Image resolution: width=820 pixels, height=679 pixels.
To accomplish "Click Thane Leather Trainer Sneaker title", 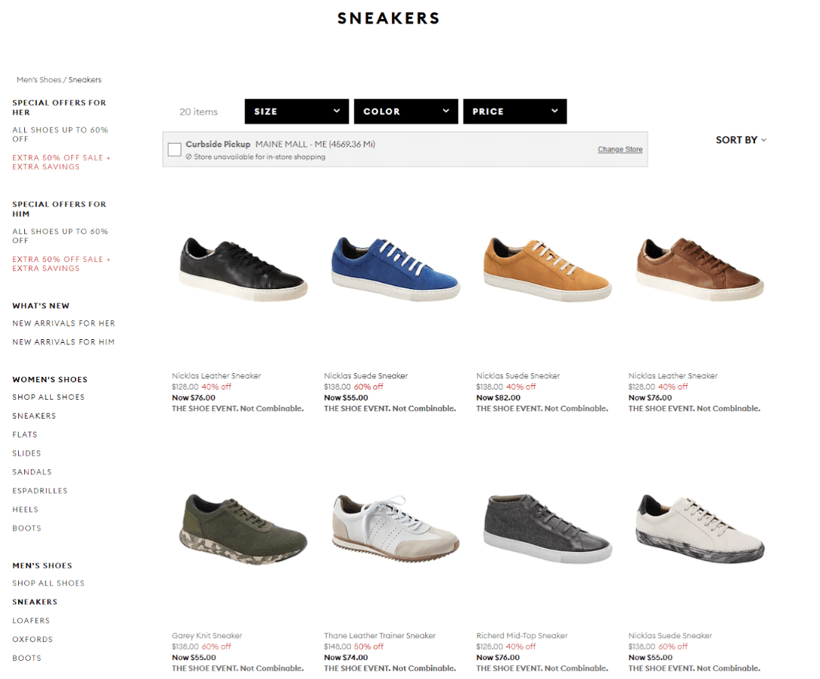I will [x=380, y=636].
